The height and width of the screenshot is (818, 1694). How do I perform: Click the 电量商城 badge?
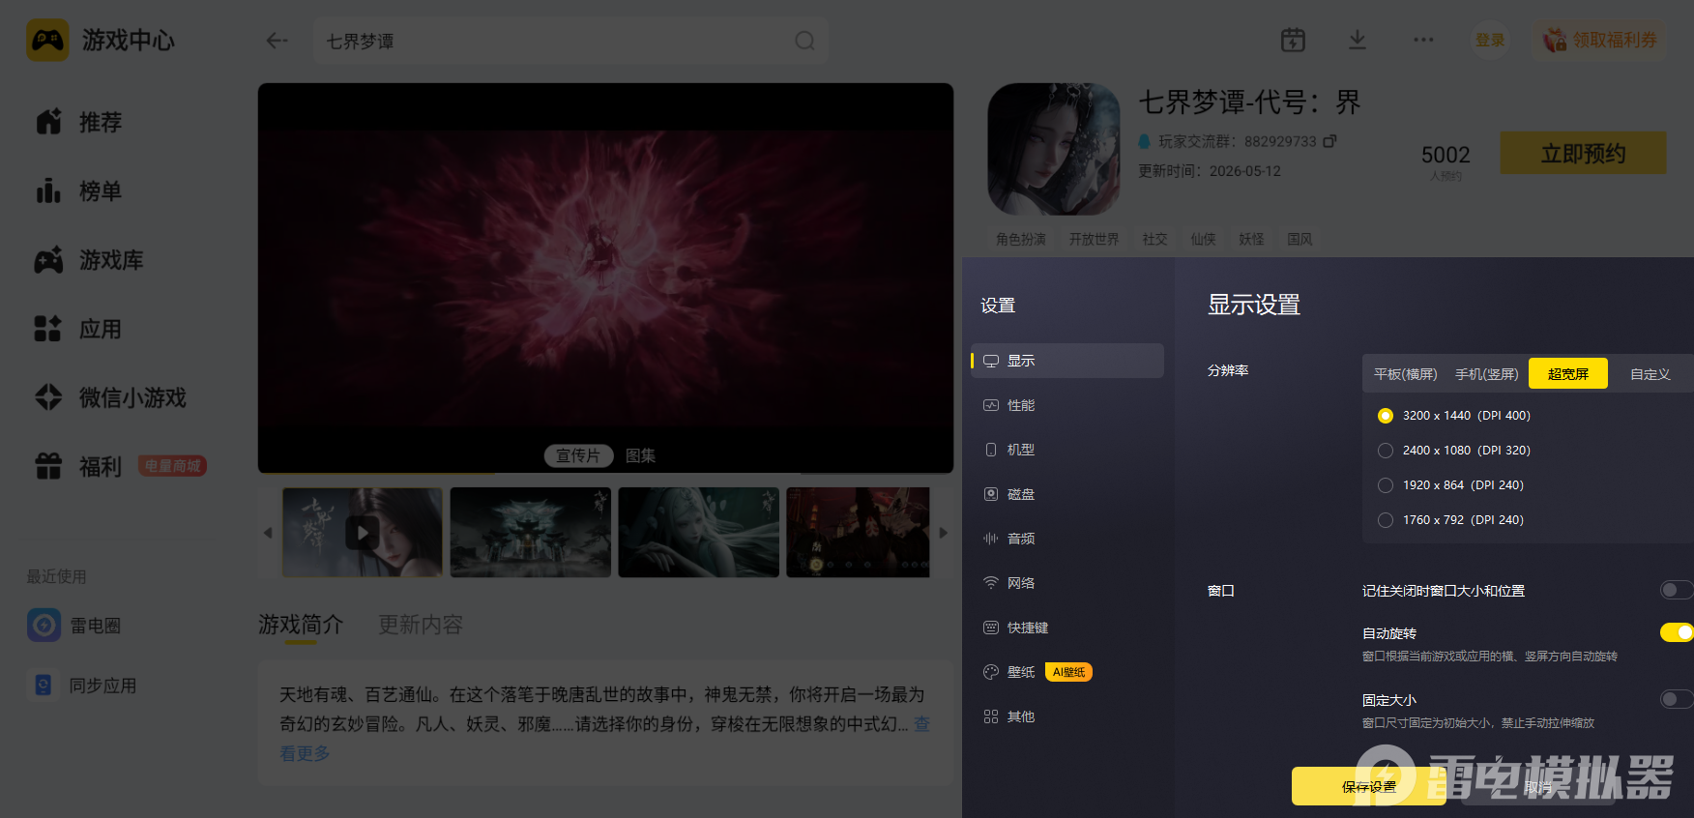click(172, 466)
